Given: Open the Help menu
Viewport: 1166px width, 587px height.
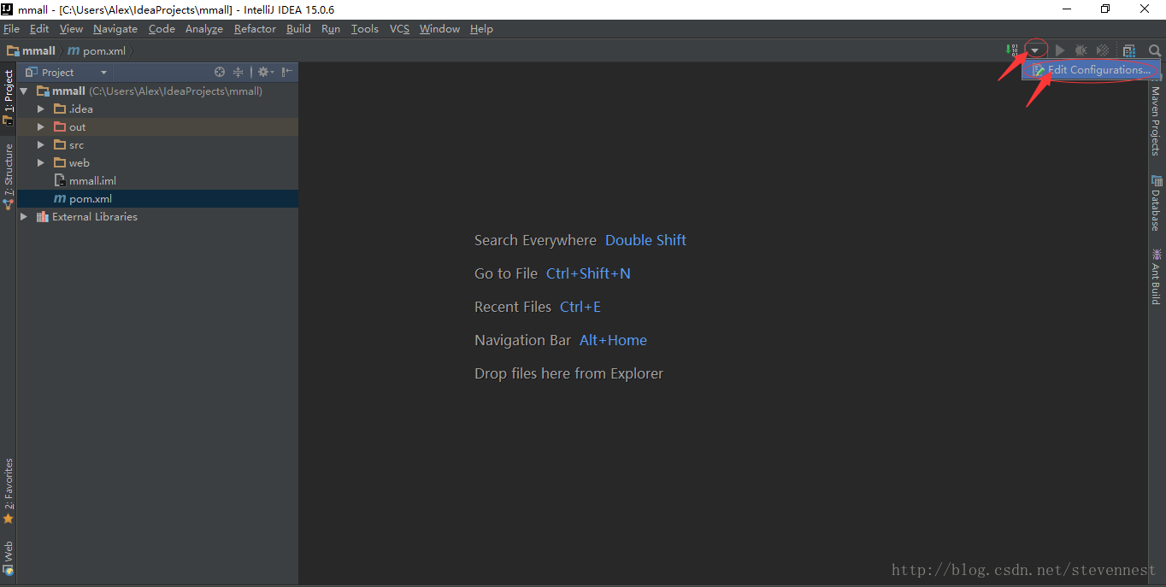Looking at the screenshot, I should [x=481, y=29].
